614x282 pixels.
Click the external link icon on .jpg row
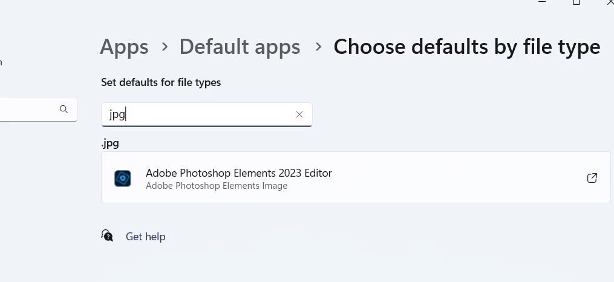click(x=592, y=178)
